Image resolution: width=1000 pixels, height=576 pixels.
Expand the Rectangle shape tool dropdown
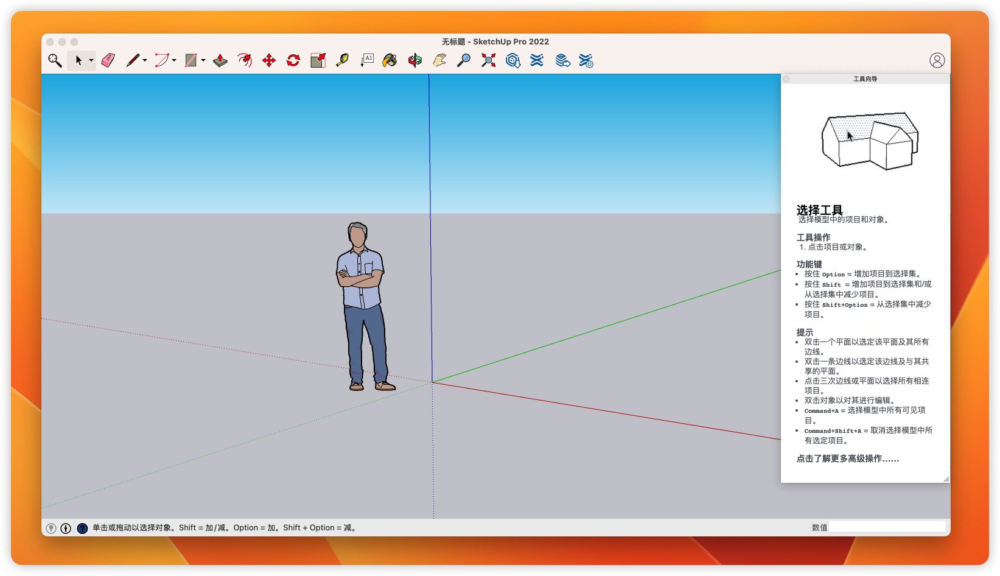203,60
